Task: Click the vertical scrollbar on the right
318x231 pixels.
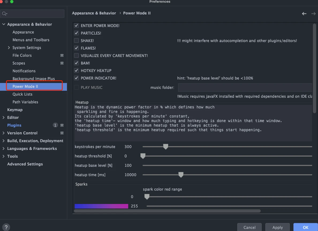Action: coord(314,68)
